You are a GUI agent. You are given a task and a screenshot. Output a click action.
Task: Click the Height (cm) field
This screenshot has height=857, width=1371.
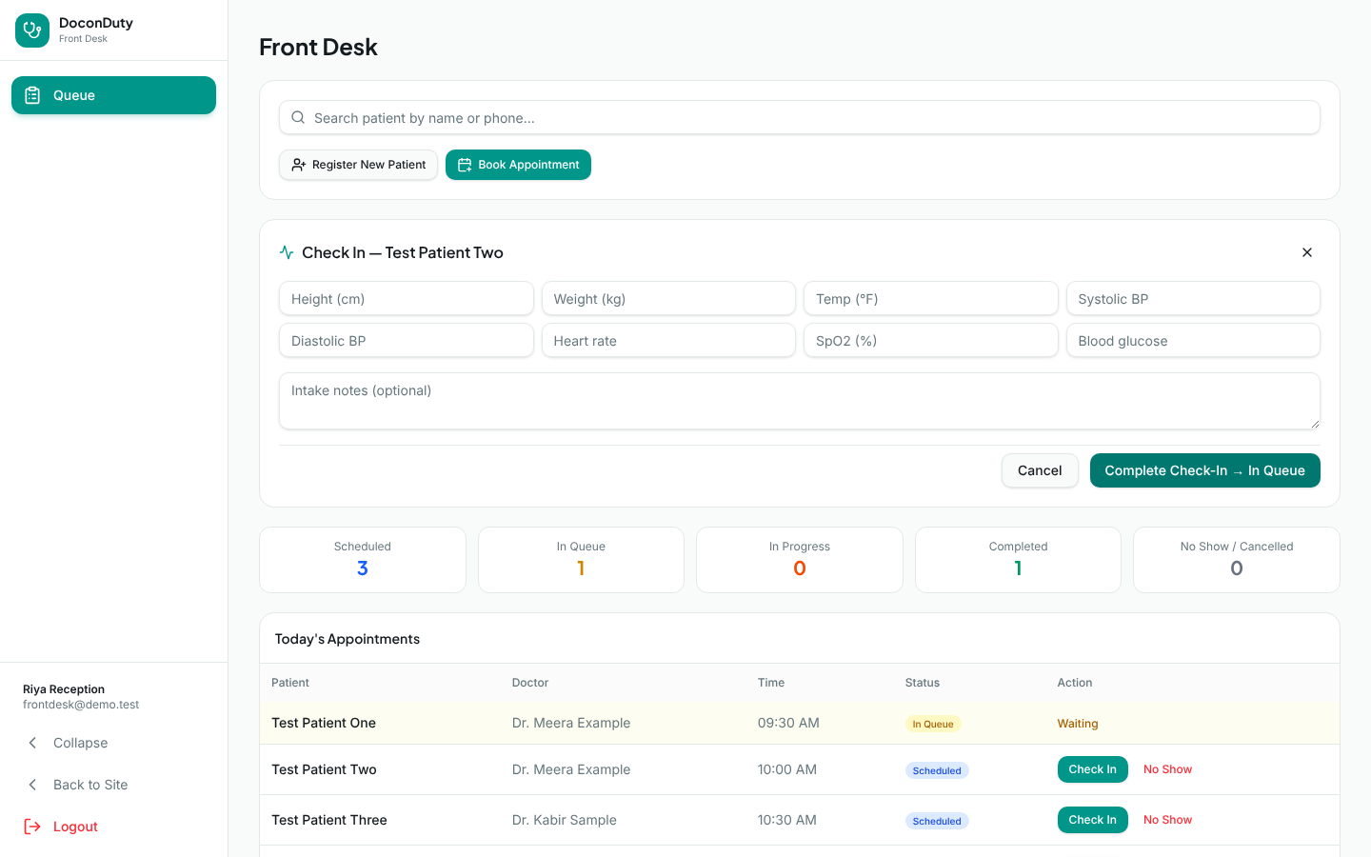(x=407, y=298)
